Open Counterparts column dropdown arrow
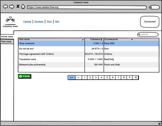Screen dimensions: 162x126 (x=132, y=40)
